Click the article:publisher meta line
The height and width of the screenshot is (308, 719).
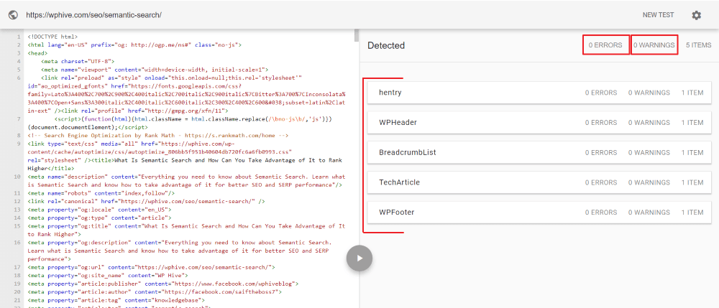coord(162,284)
